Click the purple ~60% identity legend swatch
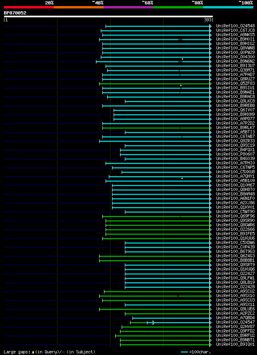 [128, 7]
